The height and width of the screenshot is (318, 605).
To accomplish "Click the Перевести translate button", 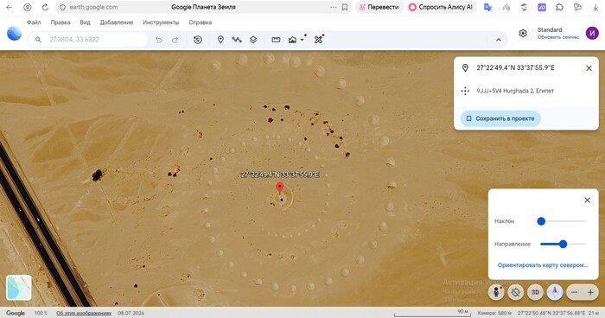I will (379, 7).
